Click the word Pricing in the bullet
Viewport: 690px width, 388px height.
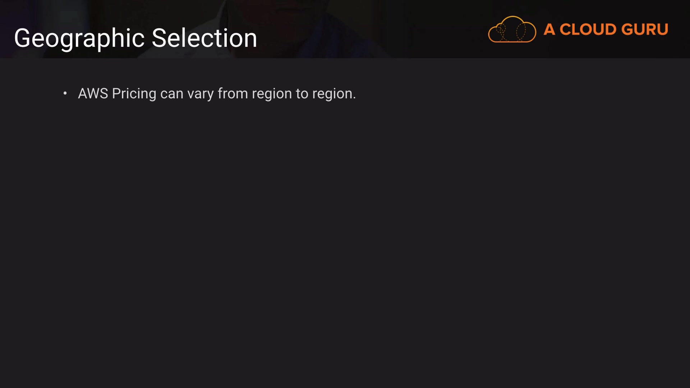tap(134, 93)
